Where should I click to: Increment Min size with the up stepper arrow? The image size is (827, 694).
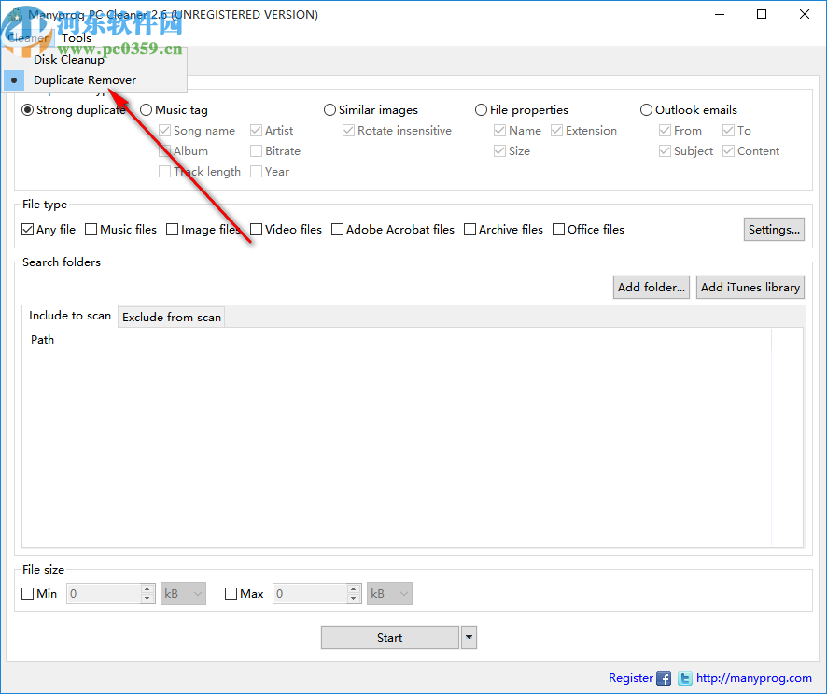point(147,588)
